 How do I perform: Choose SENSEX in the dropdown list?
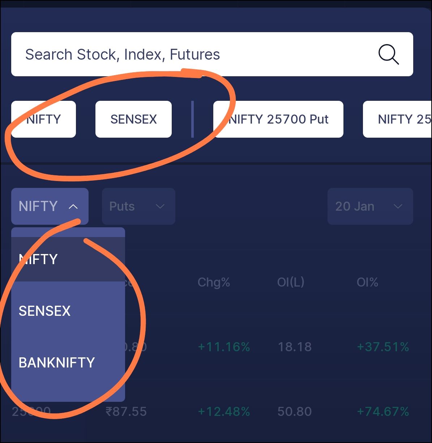68,311
